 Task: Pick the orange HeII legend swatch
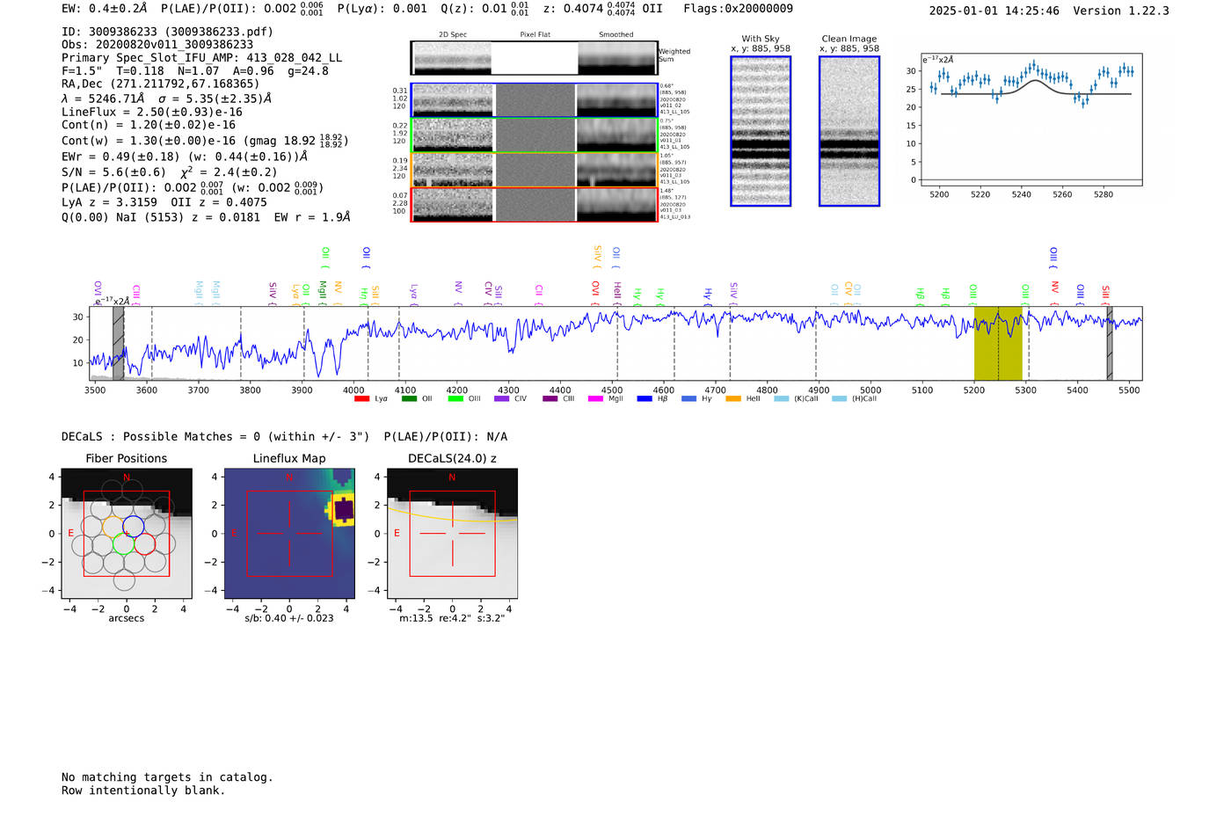[x=733, y=399]
